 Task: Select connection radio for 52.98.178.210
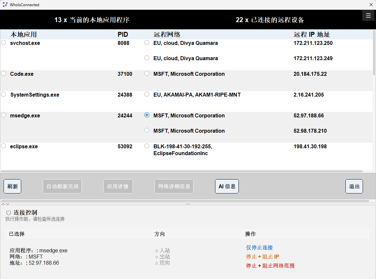(147, 130)
